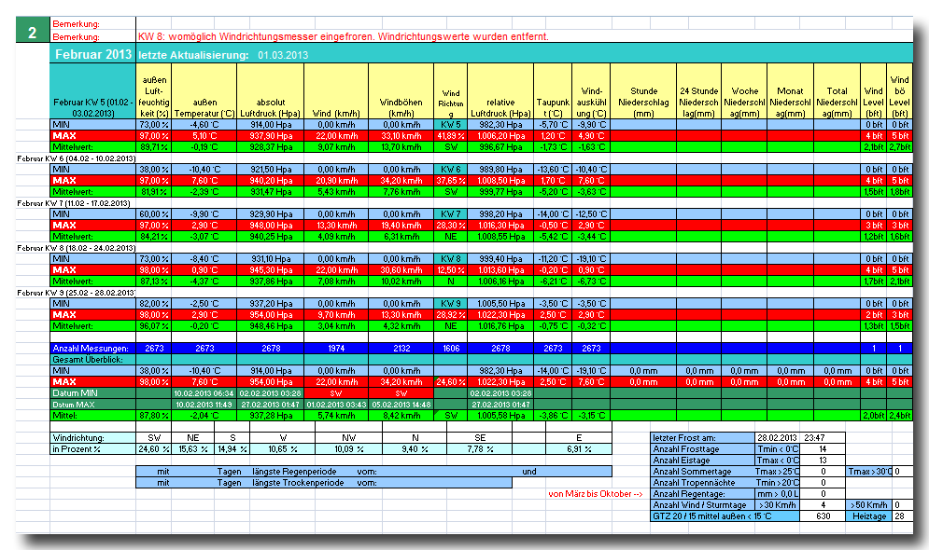Select the 'NW' direction header cell
The image size is (929, 550).
[348, 438]
